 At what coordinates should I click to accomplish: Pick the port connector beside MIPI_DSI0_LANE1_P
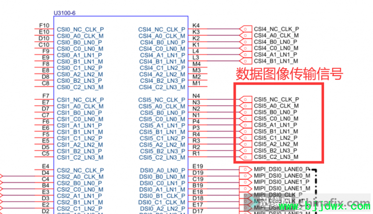point(246,182)
